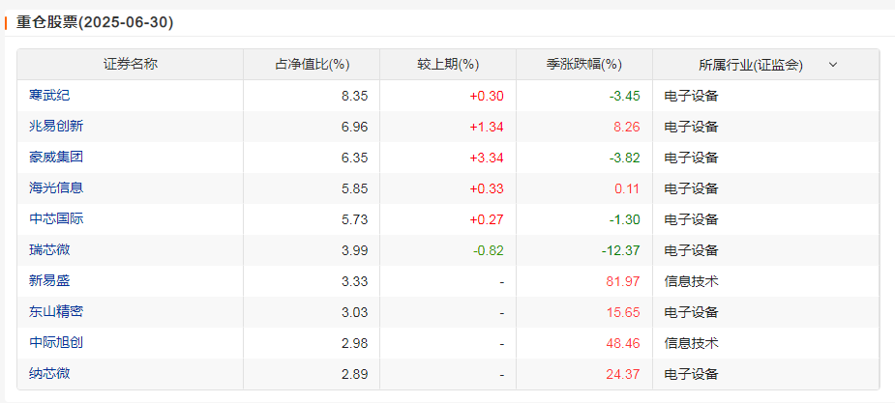Click the 24.37 quarterly change value
Screen dimensions: 895x403
(623, 374)
